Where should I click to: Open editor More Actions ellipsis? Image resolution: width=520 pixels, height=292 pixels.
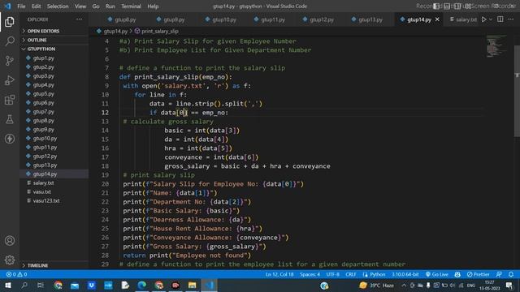511,19
